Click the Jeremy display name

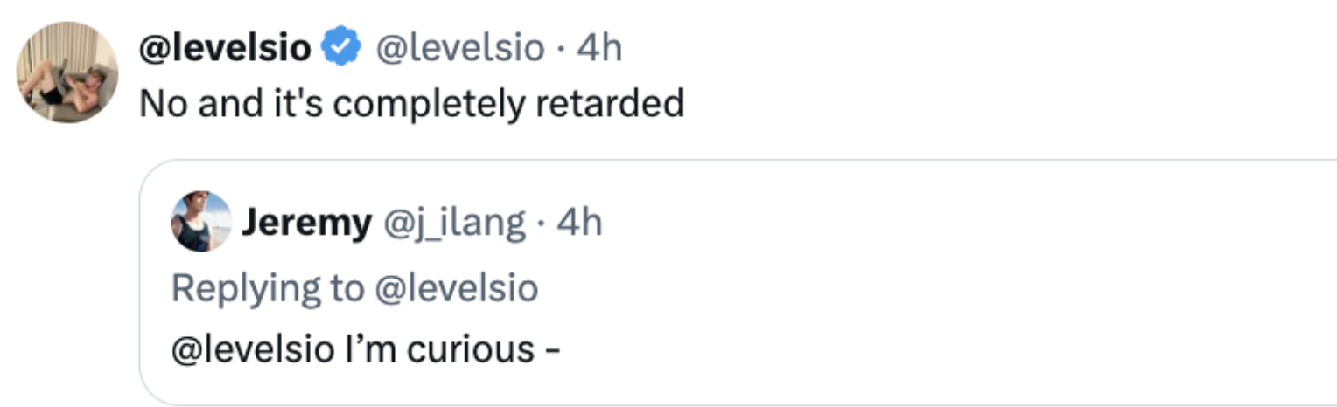(x=306, y=223)
